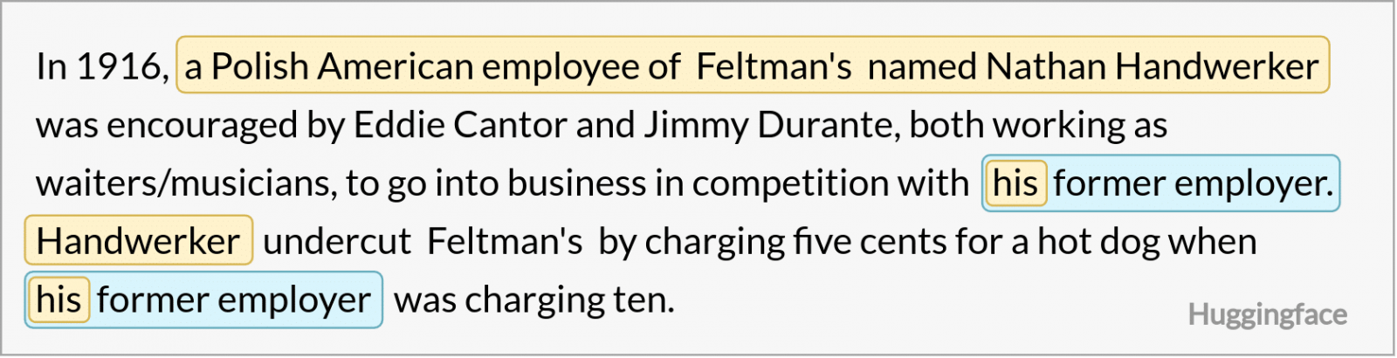Click the word "undercut"

(x=336, y=242)
